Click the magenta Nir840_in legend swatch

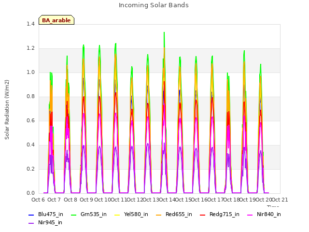(250, 215)
